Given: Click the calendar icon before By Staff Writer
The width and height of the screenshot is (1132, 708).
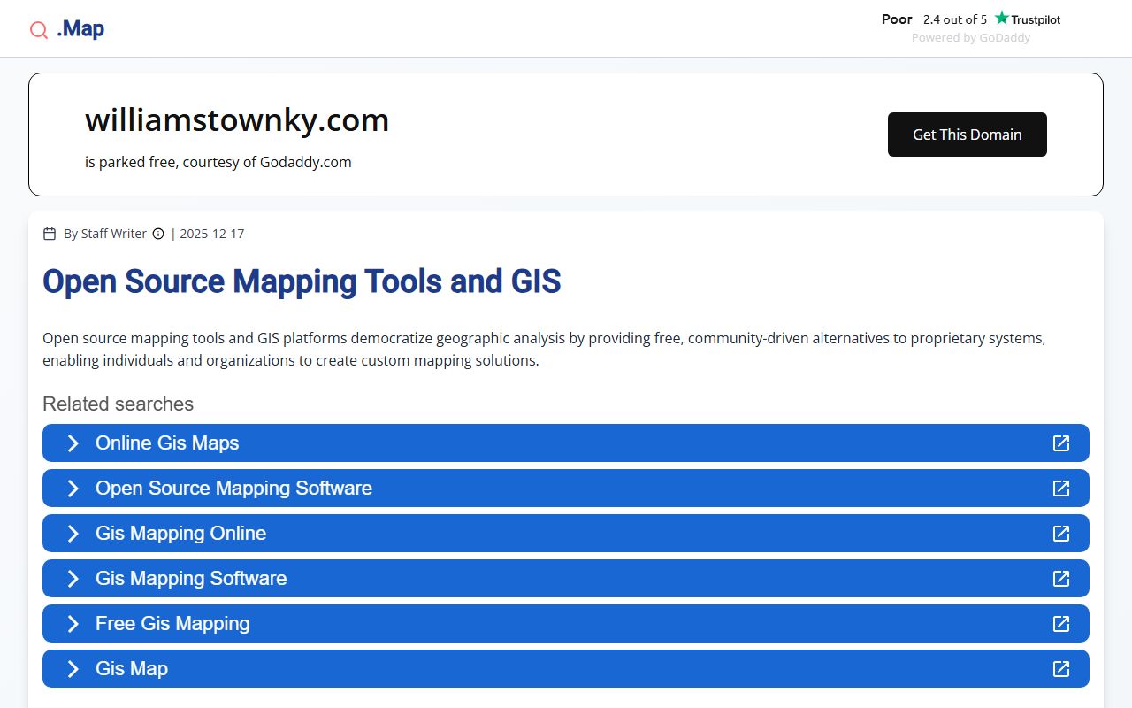Looking at the screenshot, I should click(x=50, y=234).
